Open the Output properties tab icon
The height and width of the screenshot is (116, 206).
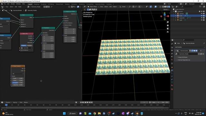pyautogui.click(x=172, y=51)
